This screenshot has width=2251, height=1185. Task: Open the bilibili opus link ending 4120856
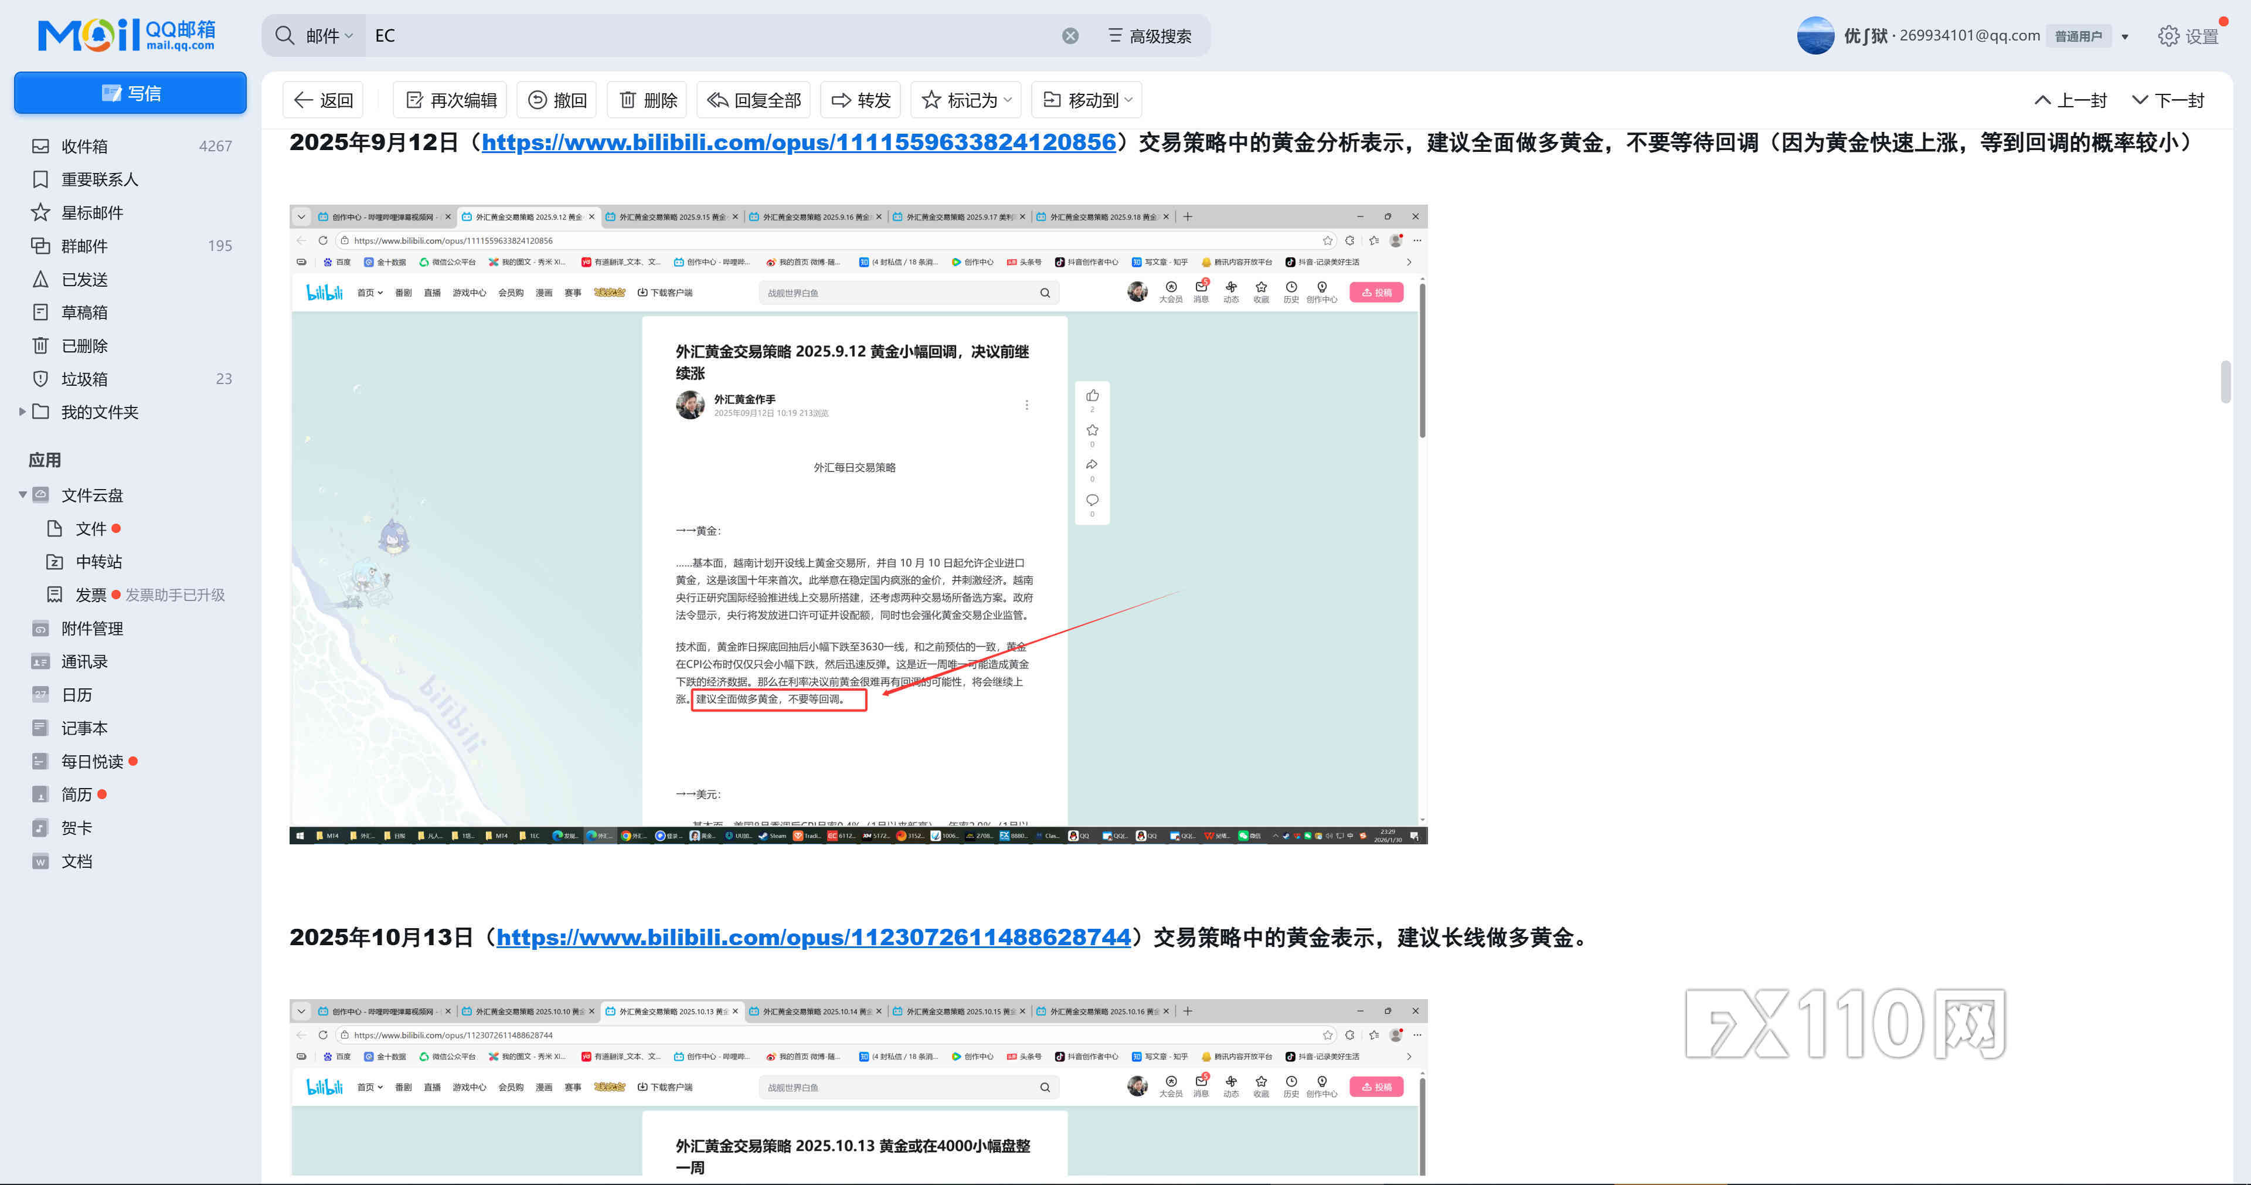click(798, 141)
